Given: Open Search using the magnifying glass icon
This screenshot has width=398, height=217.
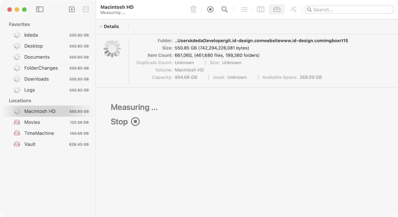Looking at the screenshot, I should point(224,9).
